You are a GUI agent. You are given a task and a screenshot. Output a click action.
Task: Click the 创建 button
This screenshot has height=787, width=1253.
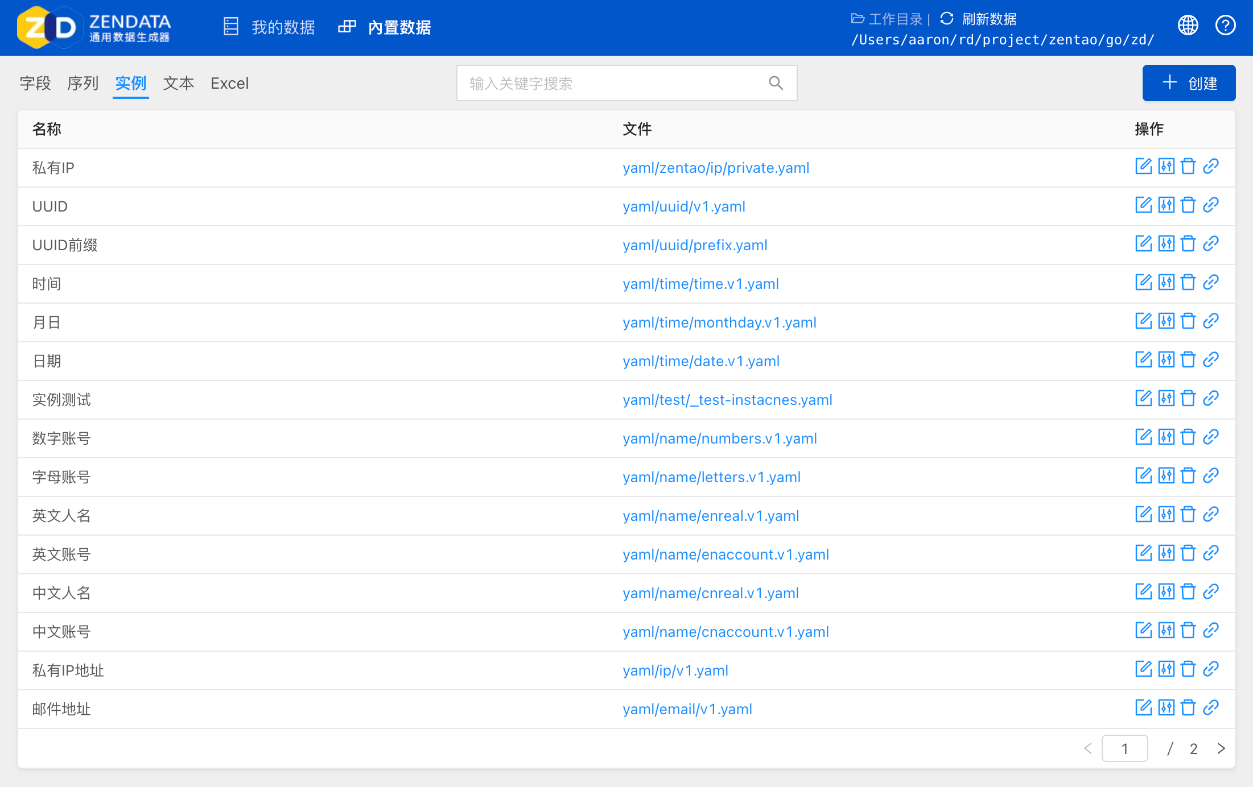[1189, 83]
